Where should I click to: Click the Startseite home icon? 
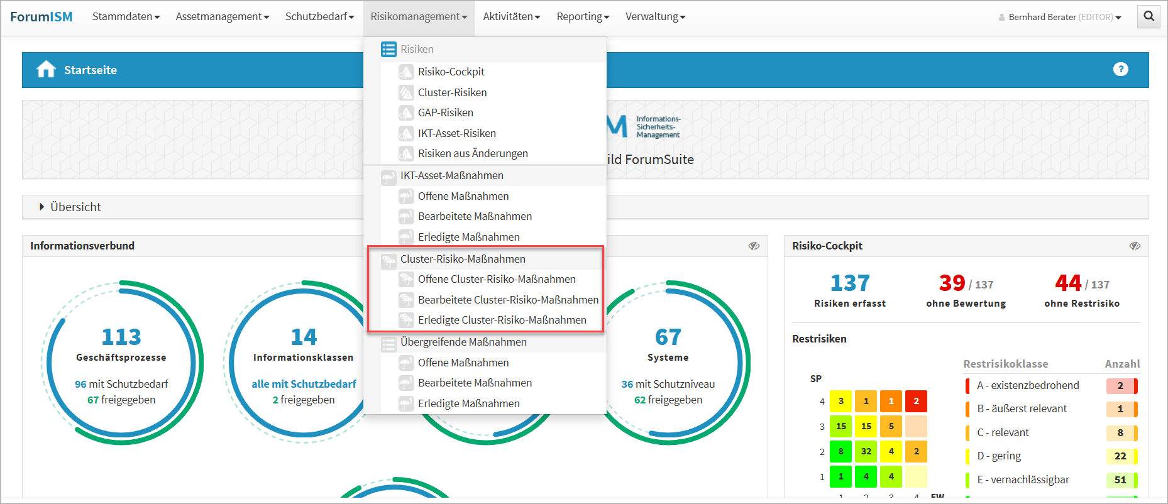[46, 70]
